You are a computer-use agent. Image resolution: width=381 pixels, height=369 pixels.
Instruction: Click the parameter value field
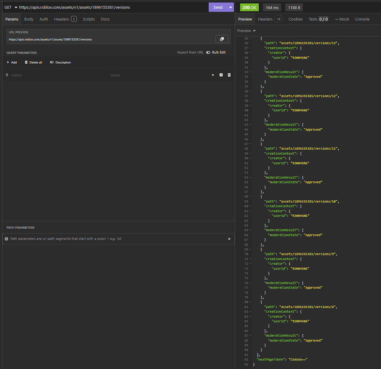tap(159, 75)
